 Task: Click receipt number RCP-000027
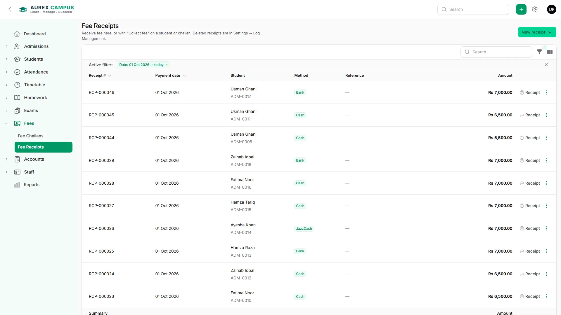101,206
